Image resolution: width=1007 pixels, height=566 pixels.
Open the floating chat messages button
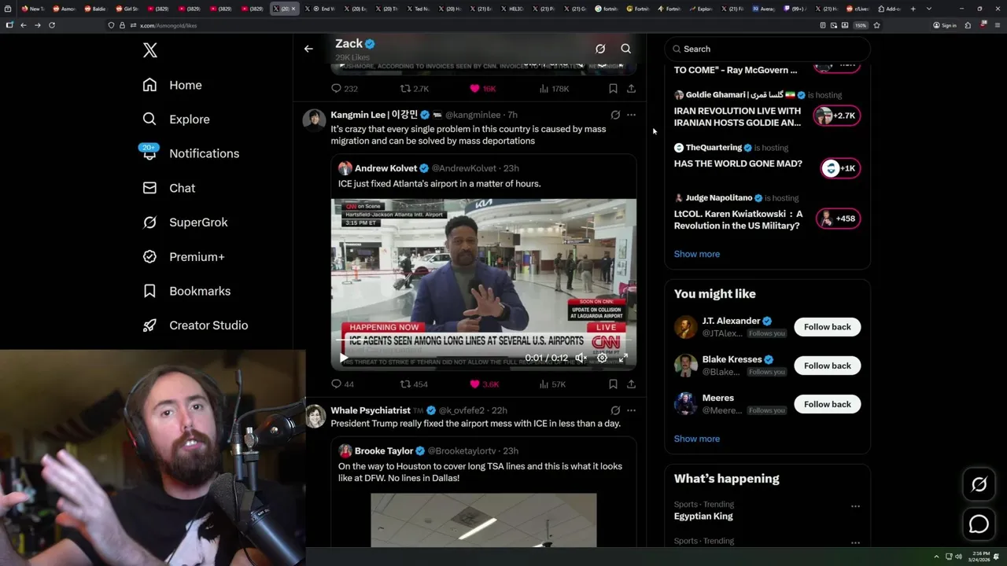coord(979,524)
